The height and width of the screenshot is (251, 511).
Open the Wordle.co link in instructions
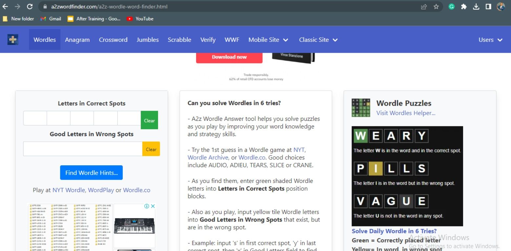pyautogui.click(x=252, y=157)
